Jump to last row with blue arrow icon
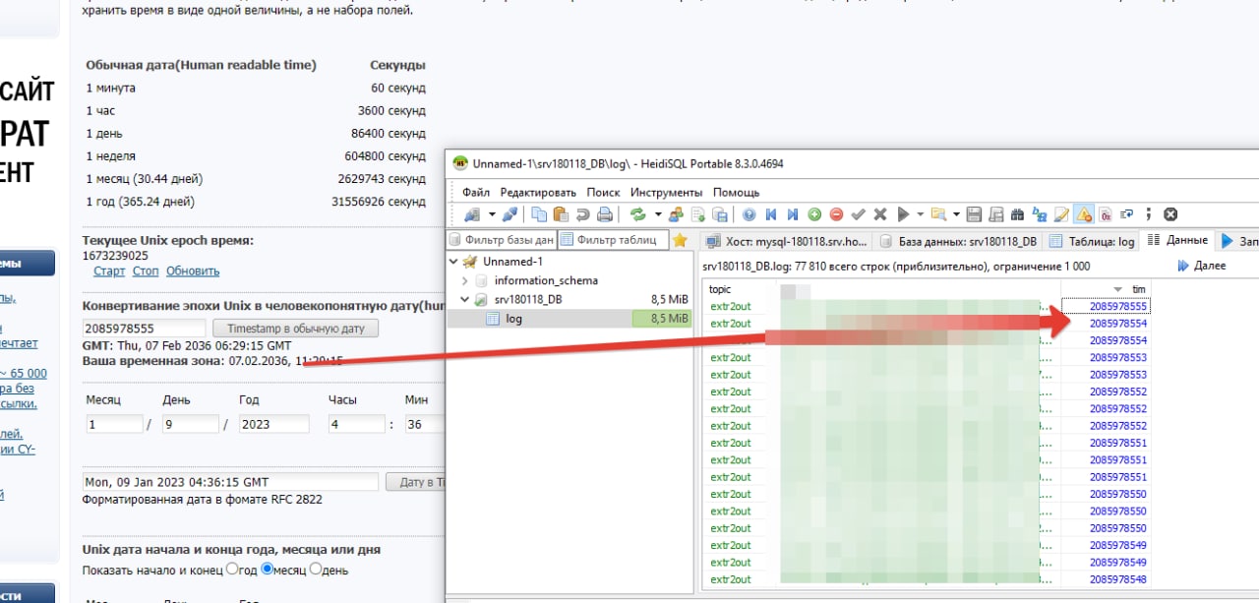The height and width of the screenshot is (603, 1259). tap(793, 213)
